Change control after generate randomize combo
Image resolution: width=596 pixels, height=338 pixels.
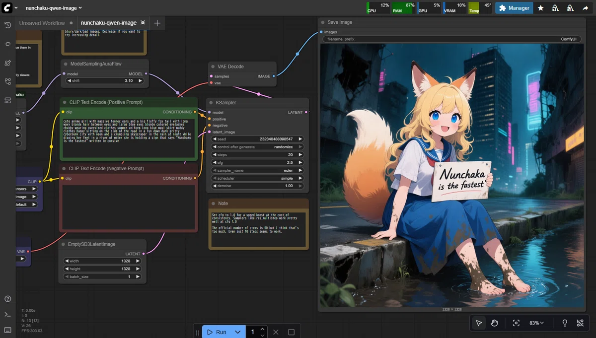257,147
